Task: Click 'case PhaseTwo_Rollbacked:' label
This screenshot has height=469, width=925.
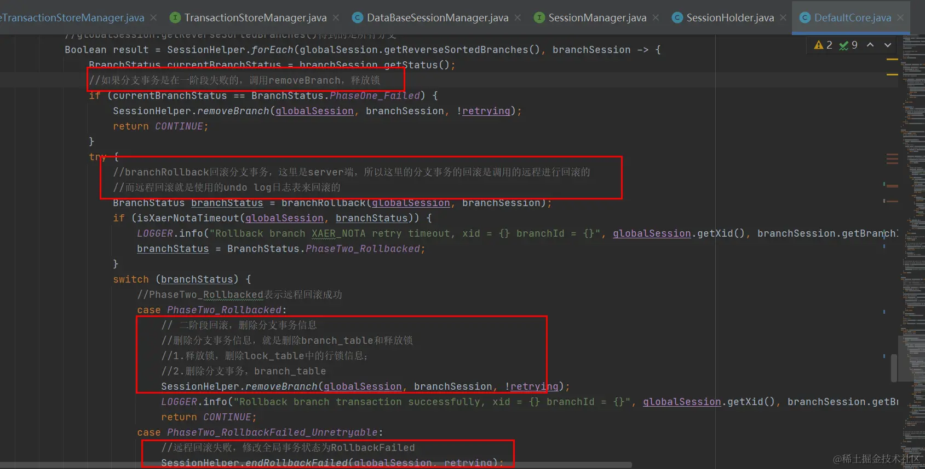Action: pyautogui.click(x=212, y=310)
